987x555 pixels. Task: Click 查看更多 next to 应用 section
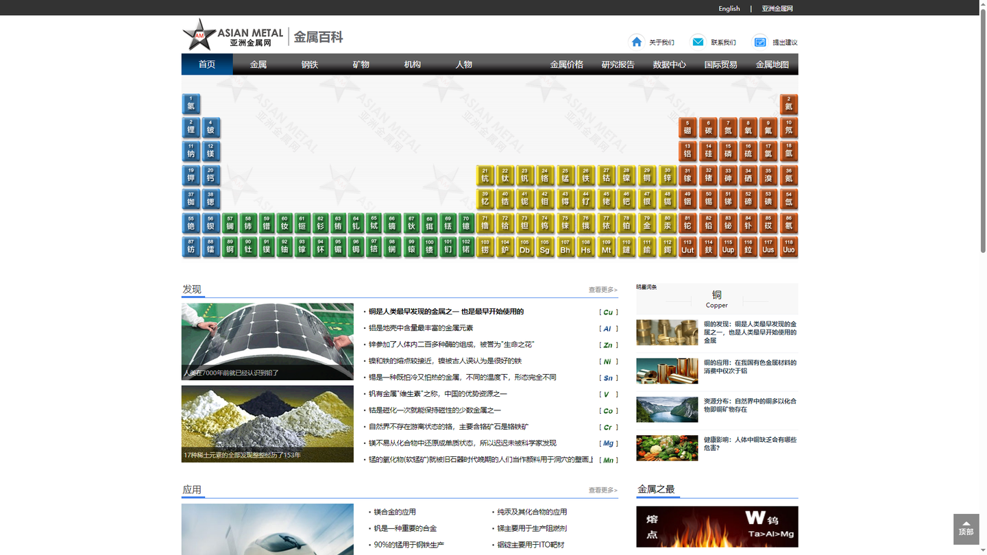point(603,490)
